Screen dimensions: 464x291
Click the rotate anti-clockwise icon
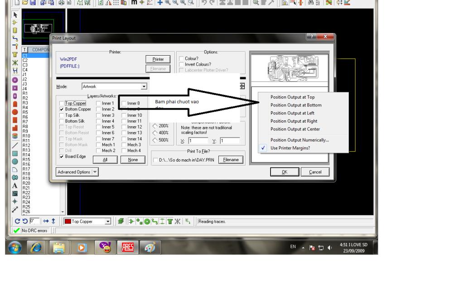pyautogui.click(x=25, y=221)
